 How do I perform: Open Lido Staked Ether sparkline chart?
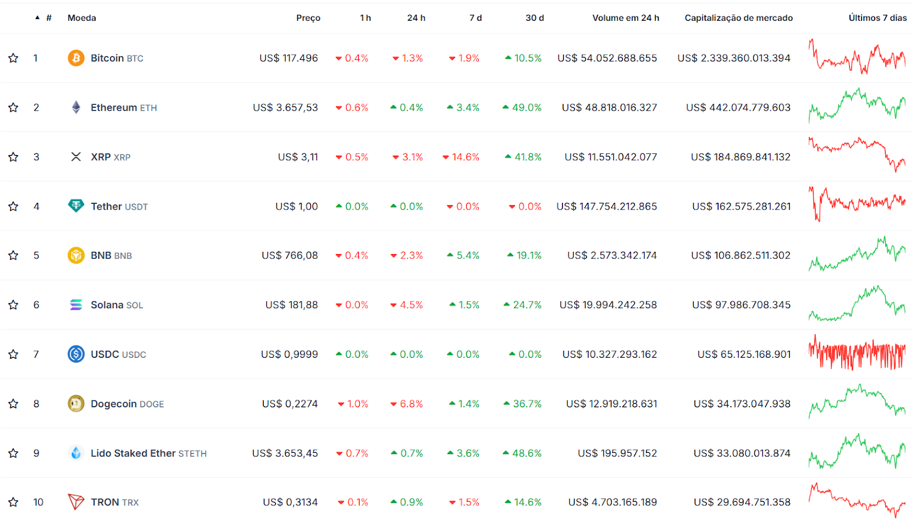(857, 451)
